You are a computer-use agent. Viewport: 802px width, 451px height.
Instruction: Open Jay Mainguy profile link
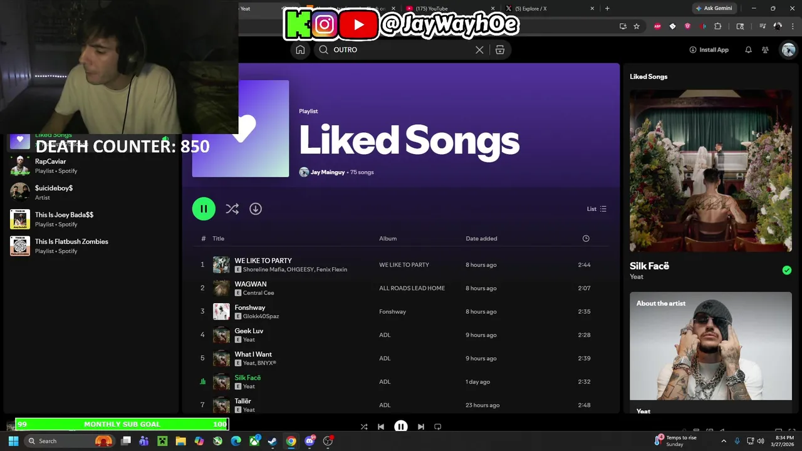[x=328, y=172]
